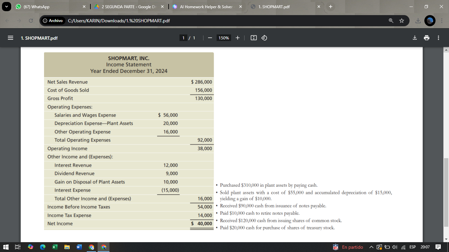Screen dimensions: 449x252
Task: Open the Chrome profile avatar
Action: pyautogui.click(x=430, y=20)
